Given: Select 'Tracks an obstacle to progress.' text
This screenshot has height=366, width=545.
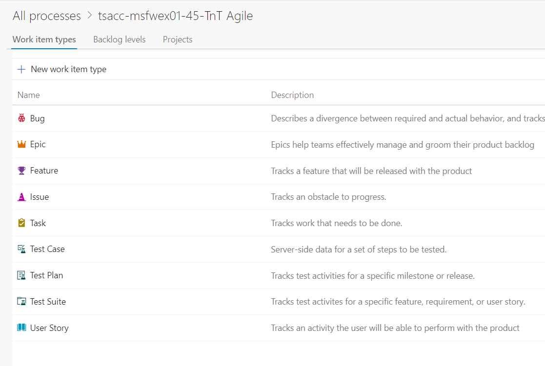Looking at the screenshot, I should click(328, 197).
